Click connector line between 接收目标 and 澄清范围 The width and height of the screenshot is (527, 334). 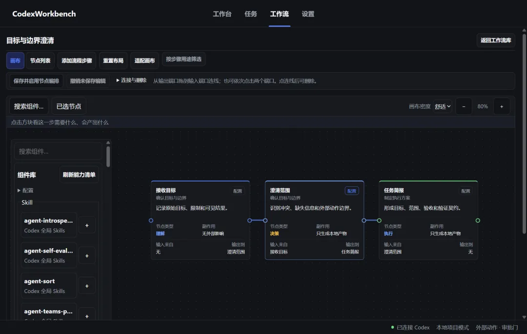coord(258,220)
